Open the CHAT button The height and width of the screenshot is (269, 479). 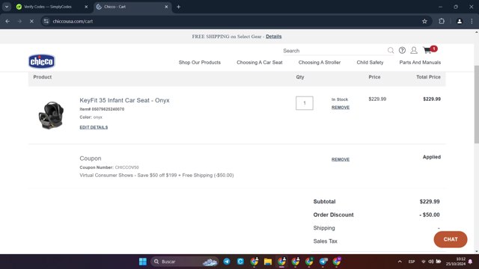coord(451,239)
